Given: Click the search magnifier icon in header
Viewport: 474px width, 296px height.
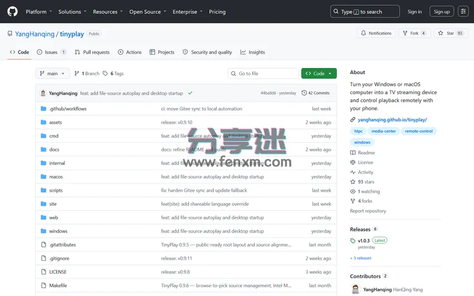Looking at the screenshot, I should (x=336, y=12).
